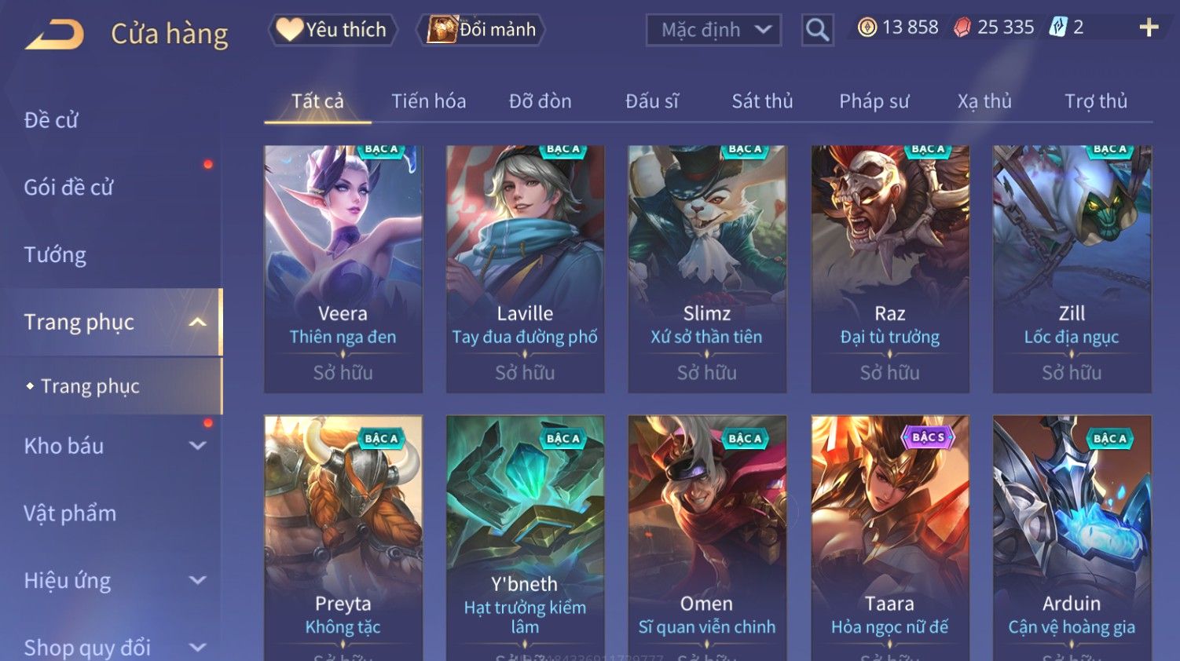Viewport: 1180px width, 661px height.
Task: Expand the Hiệu ứng sidebar section
Action: click(198, 581)
